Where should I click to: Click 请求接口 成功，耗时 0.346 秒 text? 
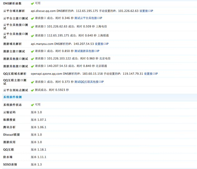tap(54, 18)
